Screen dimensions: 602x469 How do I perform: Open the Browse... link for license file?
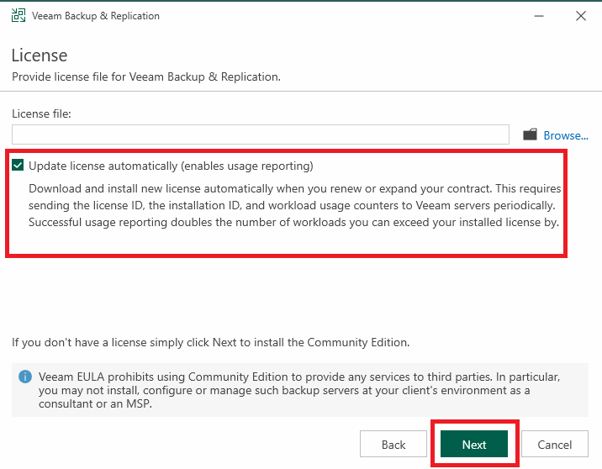pyautogui.click(x=566, y=135)
